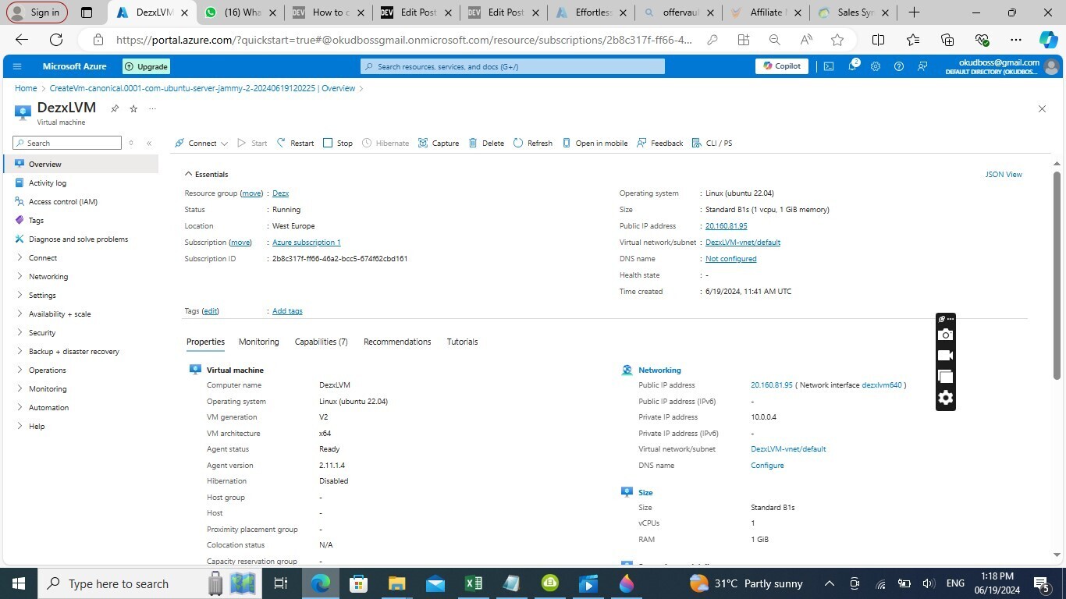Open the Tutorials tab

click(x=462, y=342)
